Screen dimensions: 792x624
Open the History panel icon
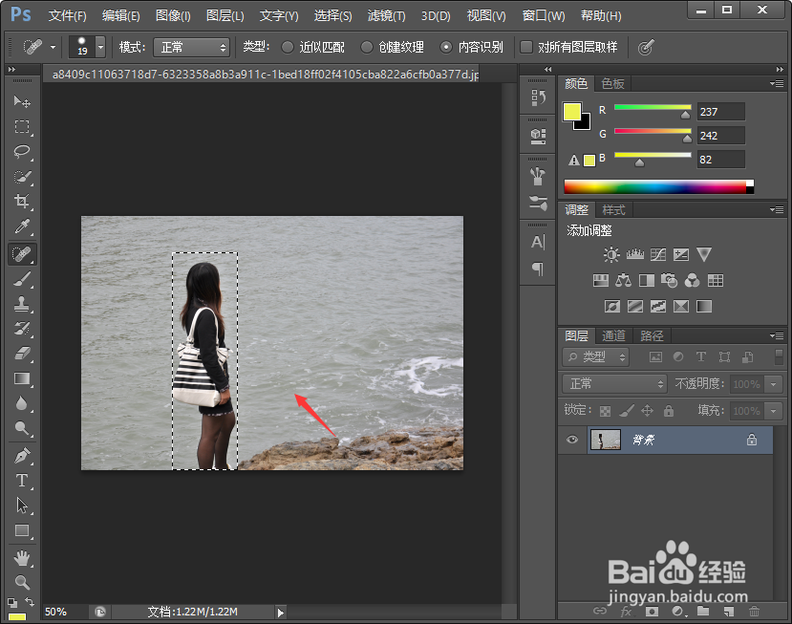pos(538,97)
